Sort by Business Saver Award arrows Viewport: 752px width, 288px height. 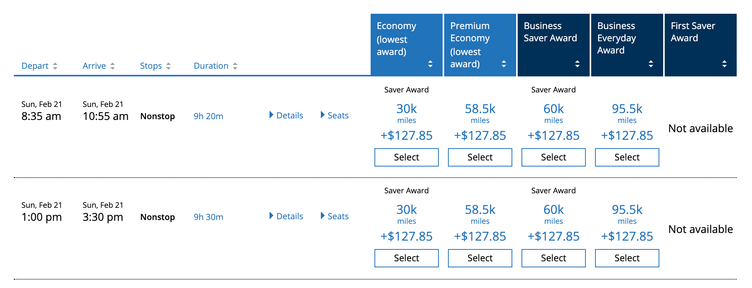click(577, 64)
